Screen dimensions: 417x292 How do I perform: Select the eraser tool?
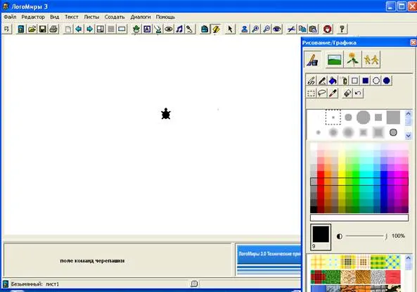(x=347, y=93)
